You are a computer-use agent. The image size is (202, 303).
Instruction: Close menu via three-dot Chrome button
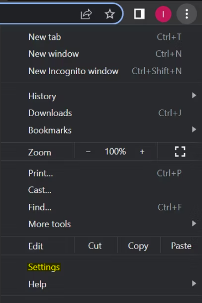click(x=187, y=14)
